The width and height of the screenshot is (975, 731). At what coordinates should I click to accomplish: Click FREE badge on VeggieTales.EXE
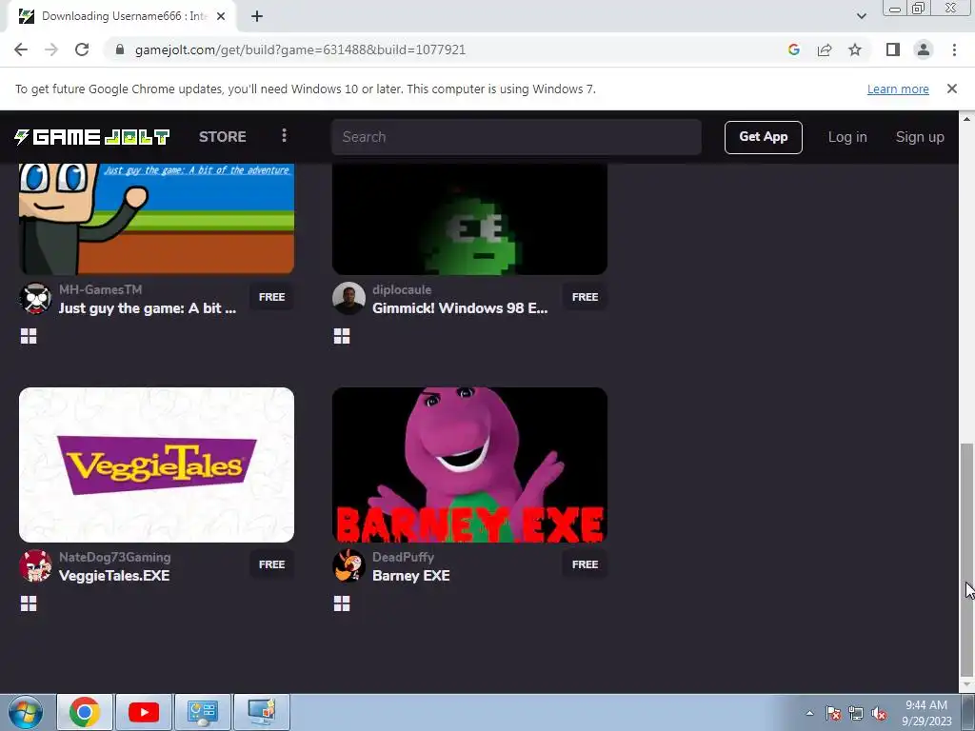(x=271, y=564)
